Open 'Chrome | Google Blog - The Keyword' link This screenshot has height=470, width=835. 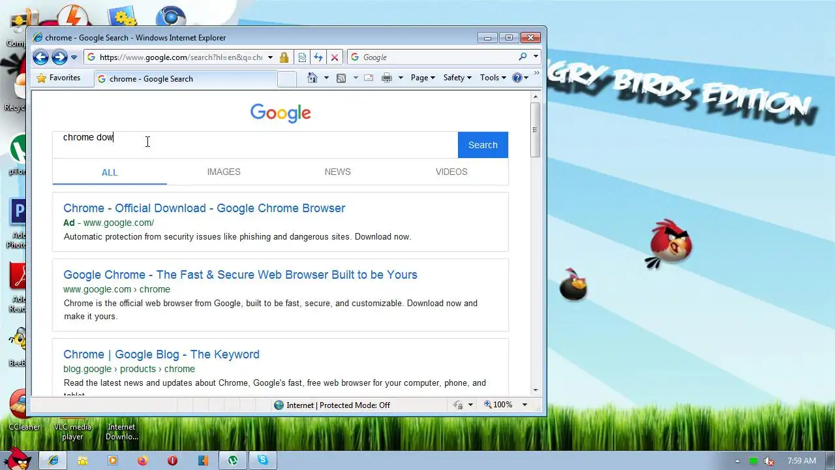tap(161, 354)
